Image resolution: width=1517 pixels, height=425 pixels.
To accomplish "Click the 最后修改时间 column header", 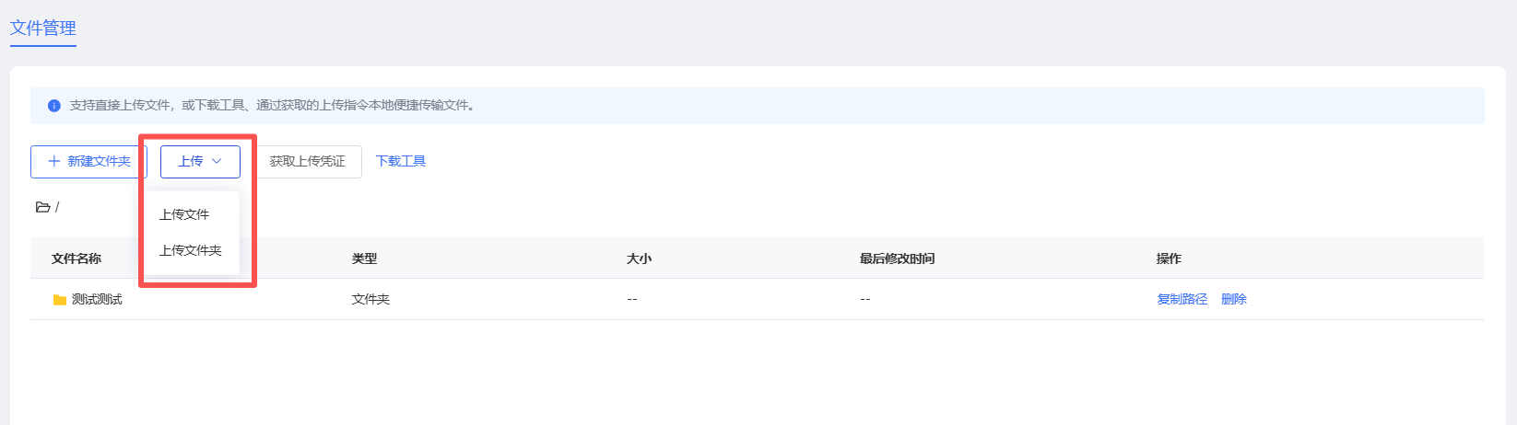I will tap(897, 258).
